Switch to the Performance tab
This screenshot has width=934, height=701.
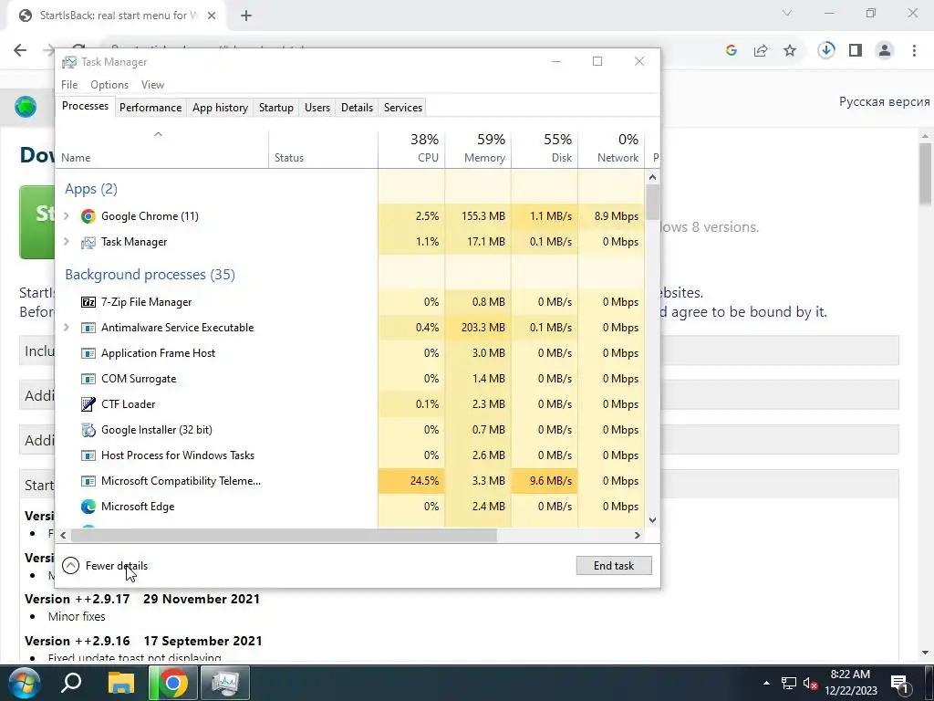click(150, 108)
